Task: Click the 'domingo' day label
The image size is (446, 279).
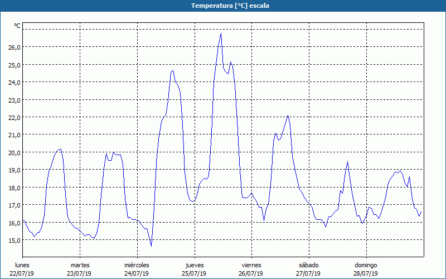Action: point(366,265)
